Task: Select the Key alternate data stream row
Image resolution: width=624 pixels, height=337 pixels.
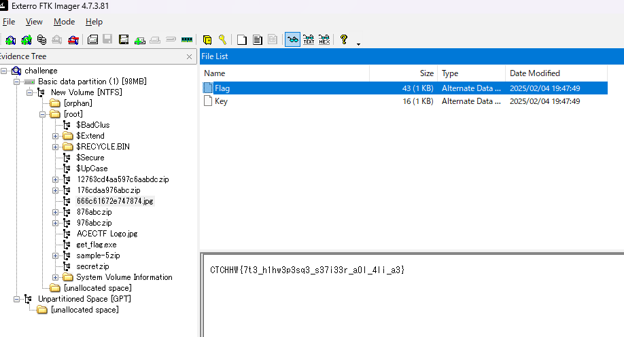Action: pyautogui.click(x=404, y=101)
